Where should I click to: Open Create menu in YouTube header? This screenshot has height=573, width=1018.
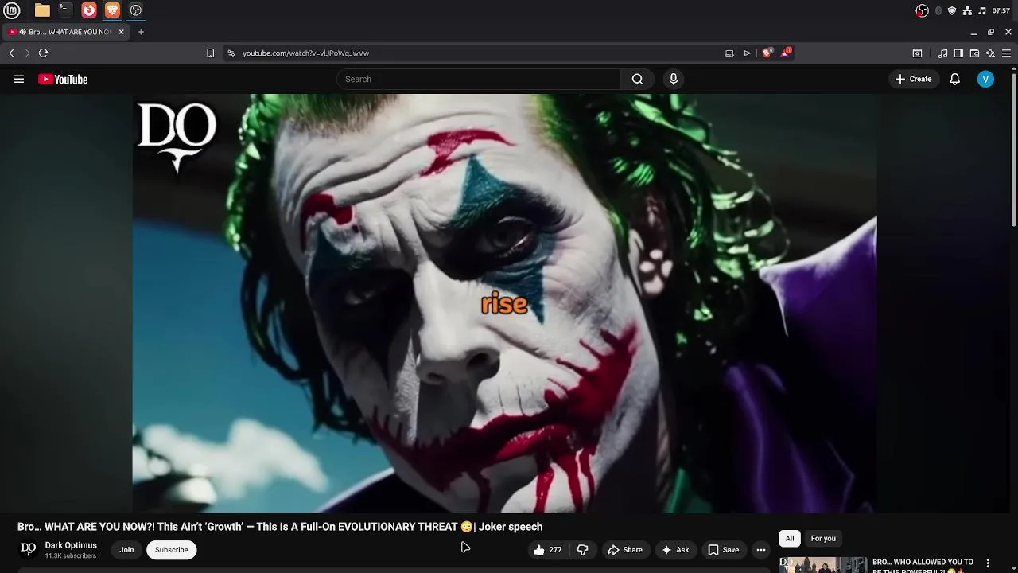913,79
